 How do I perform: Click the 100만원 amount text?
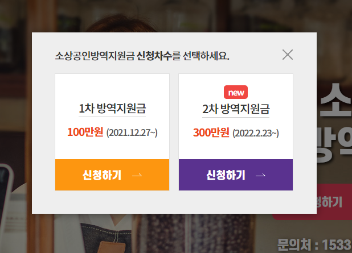[x=85, y=132]
